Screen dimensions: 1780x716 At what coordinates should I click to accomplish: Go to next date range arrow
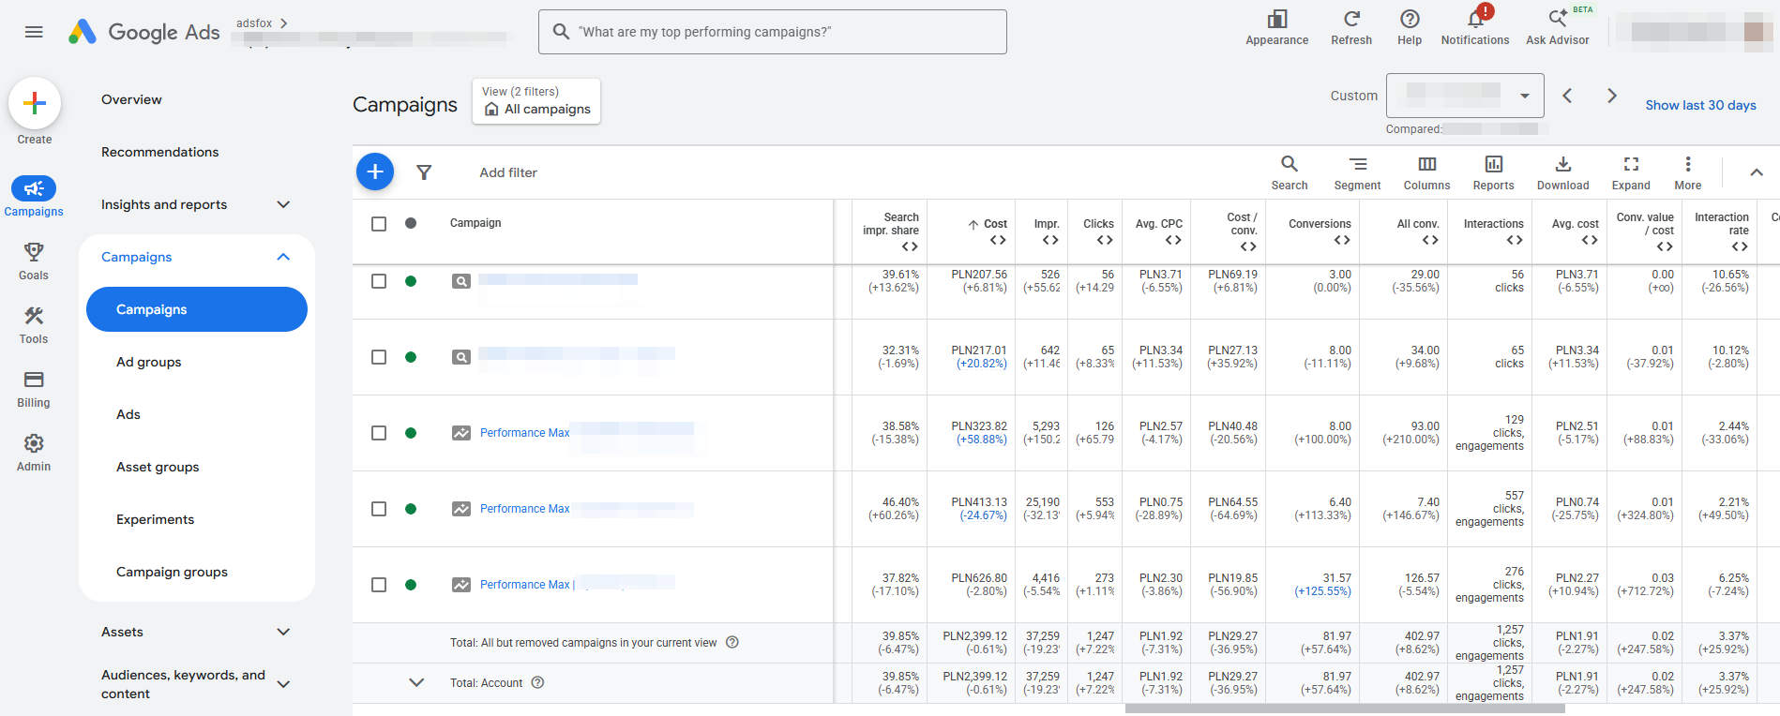coord(1611,96)
